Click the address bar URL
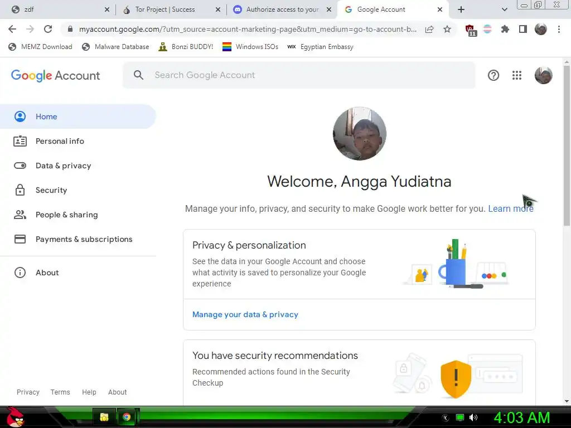Viewport: 571px width, 428px height. click(248, 29)
